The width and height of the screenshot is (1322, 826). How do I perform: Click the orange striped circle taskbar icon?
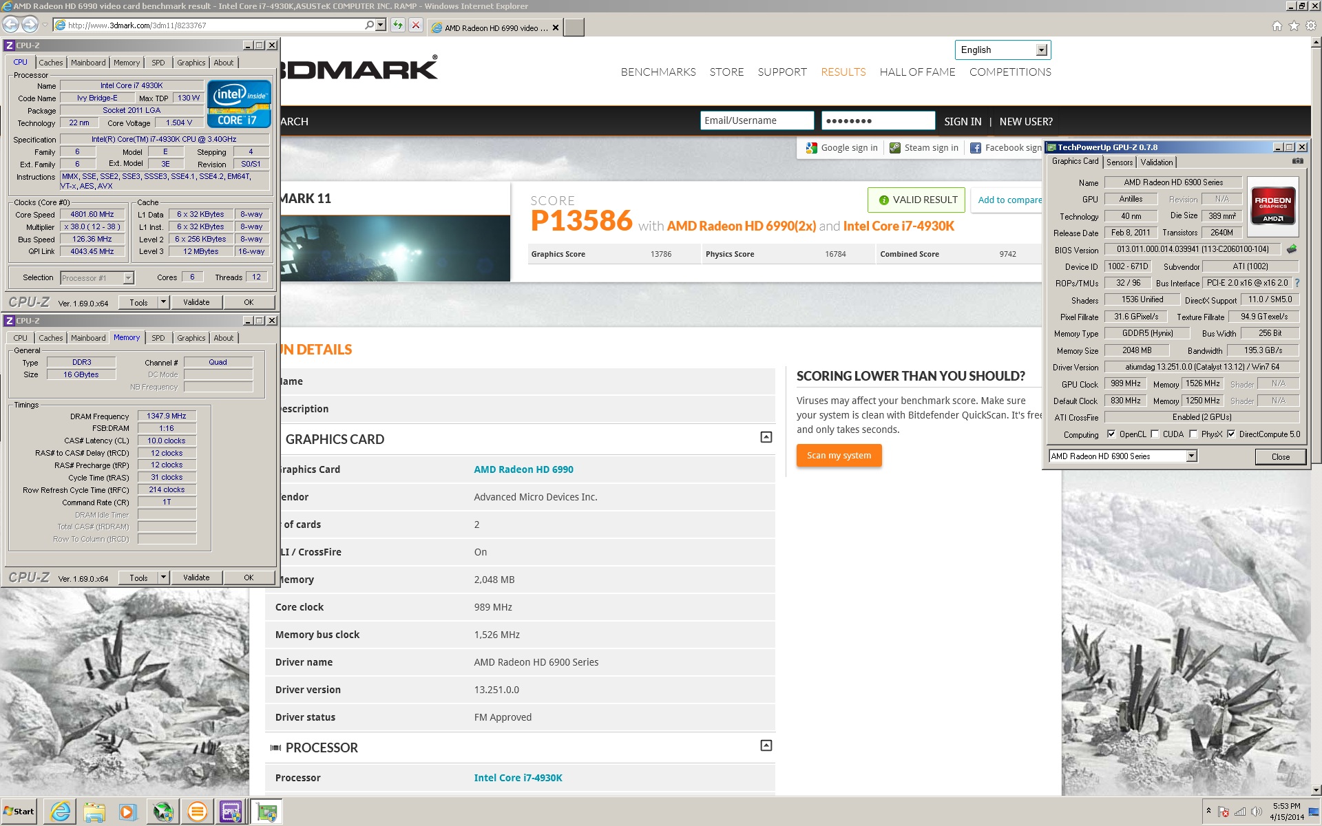click(197, 812)
